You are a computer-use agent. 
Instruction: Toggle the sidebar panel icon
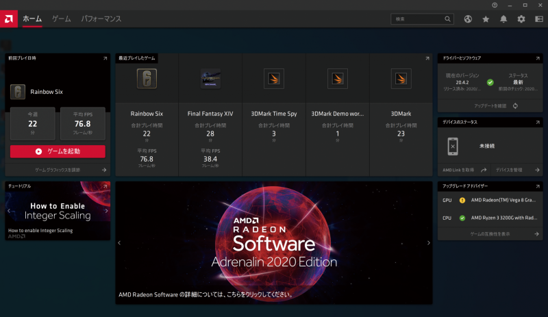(539, 19)
